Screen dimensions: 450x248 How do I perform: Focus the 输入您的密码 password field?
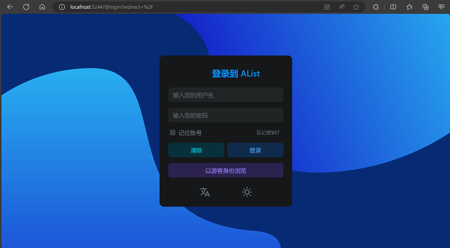(226, 115)
